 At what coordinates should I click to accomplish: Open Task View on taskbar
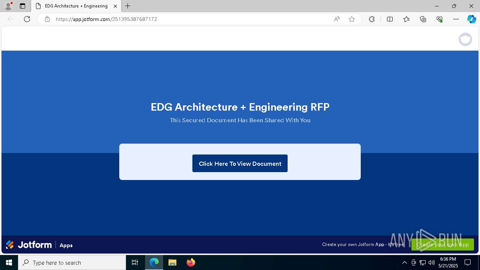135,262
